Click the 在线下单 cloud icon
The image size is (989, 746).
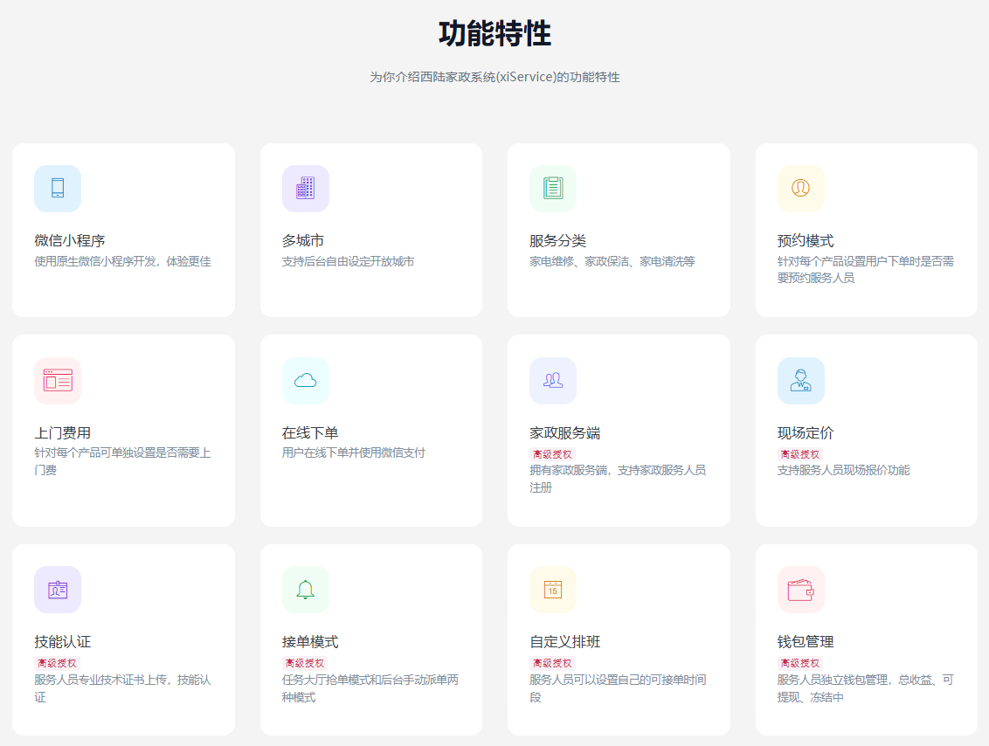point(305,380)
